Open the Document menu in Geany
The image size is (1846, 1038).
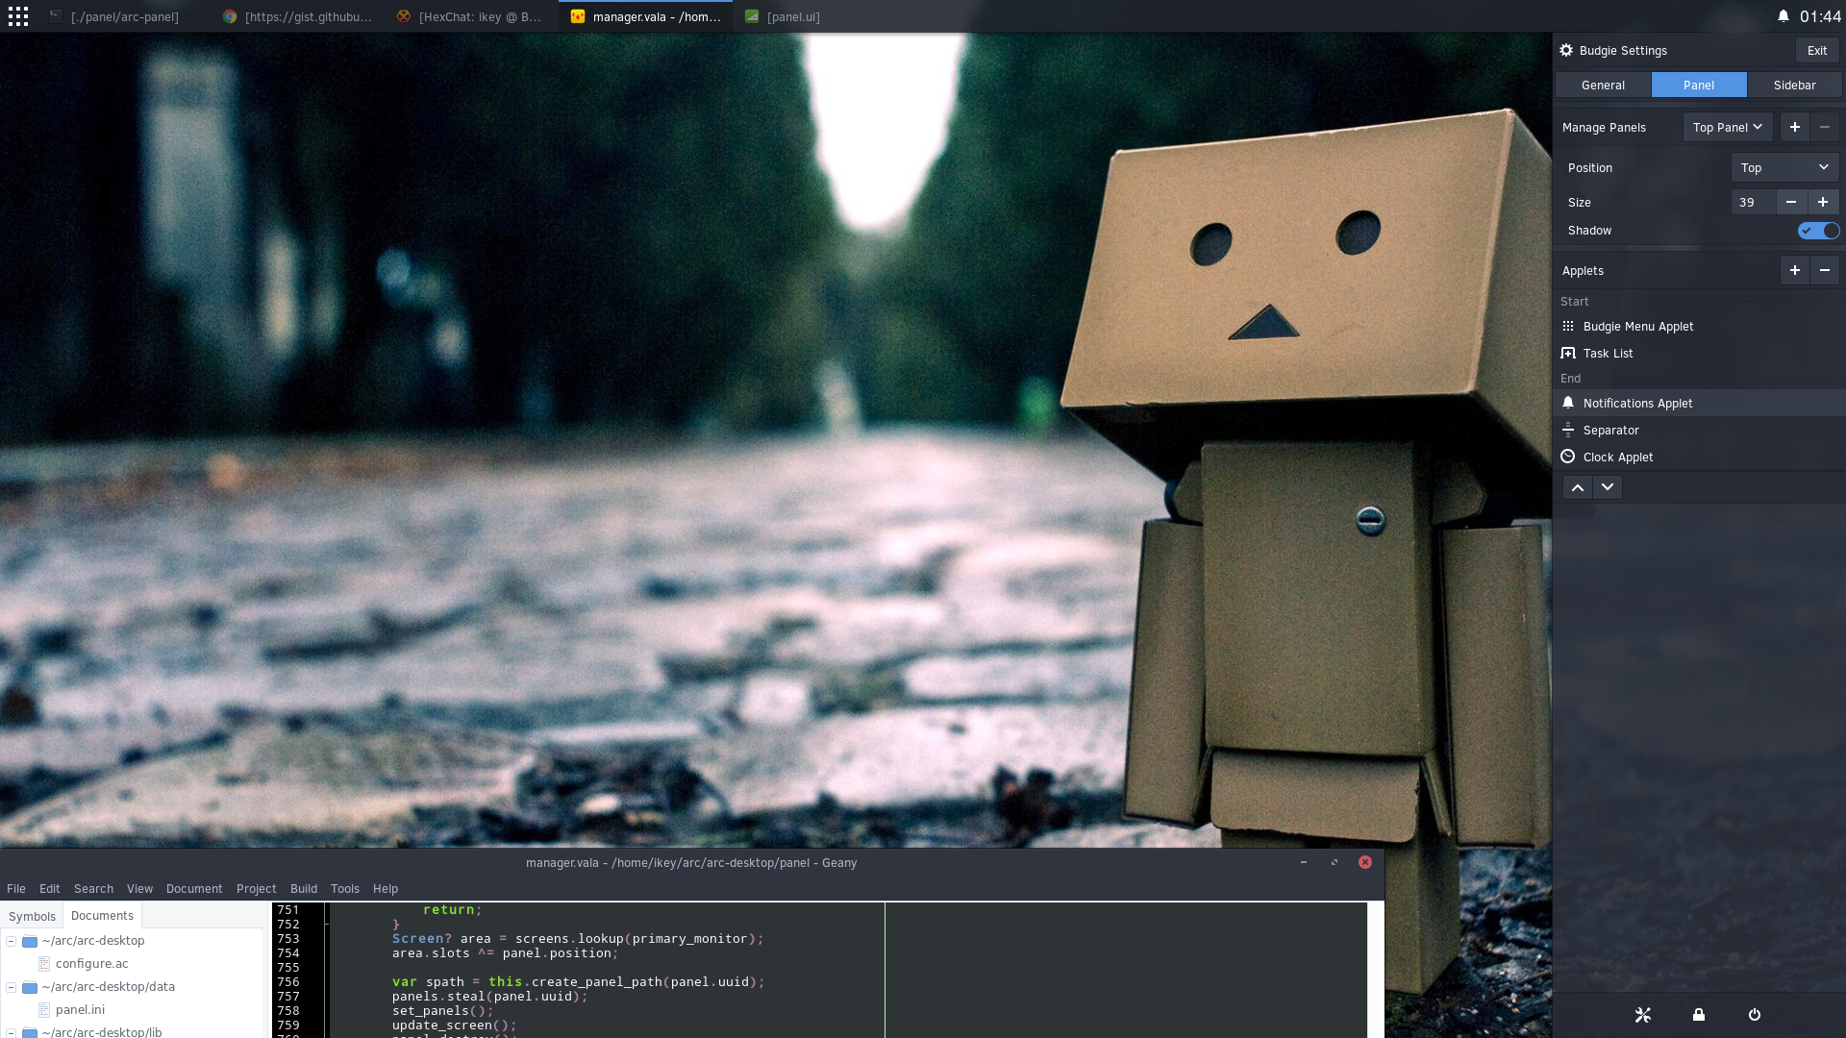click(194, 888)
